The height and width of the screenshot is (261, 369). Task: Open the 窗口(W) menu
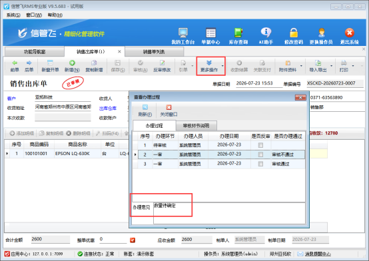[x=34, y=15]
